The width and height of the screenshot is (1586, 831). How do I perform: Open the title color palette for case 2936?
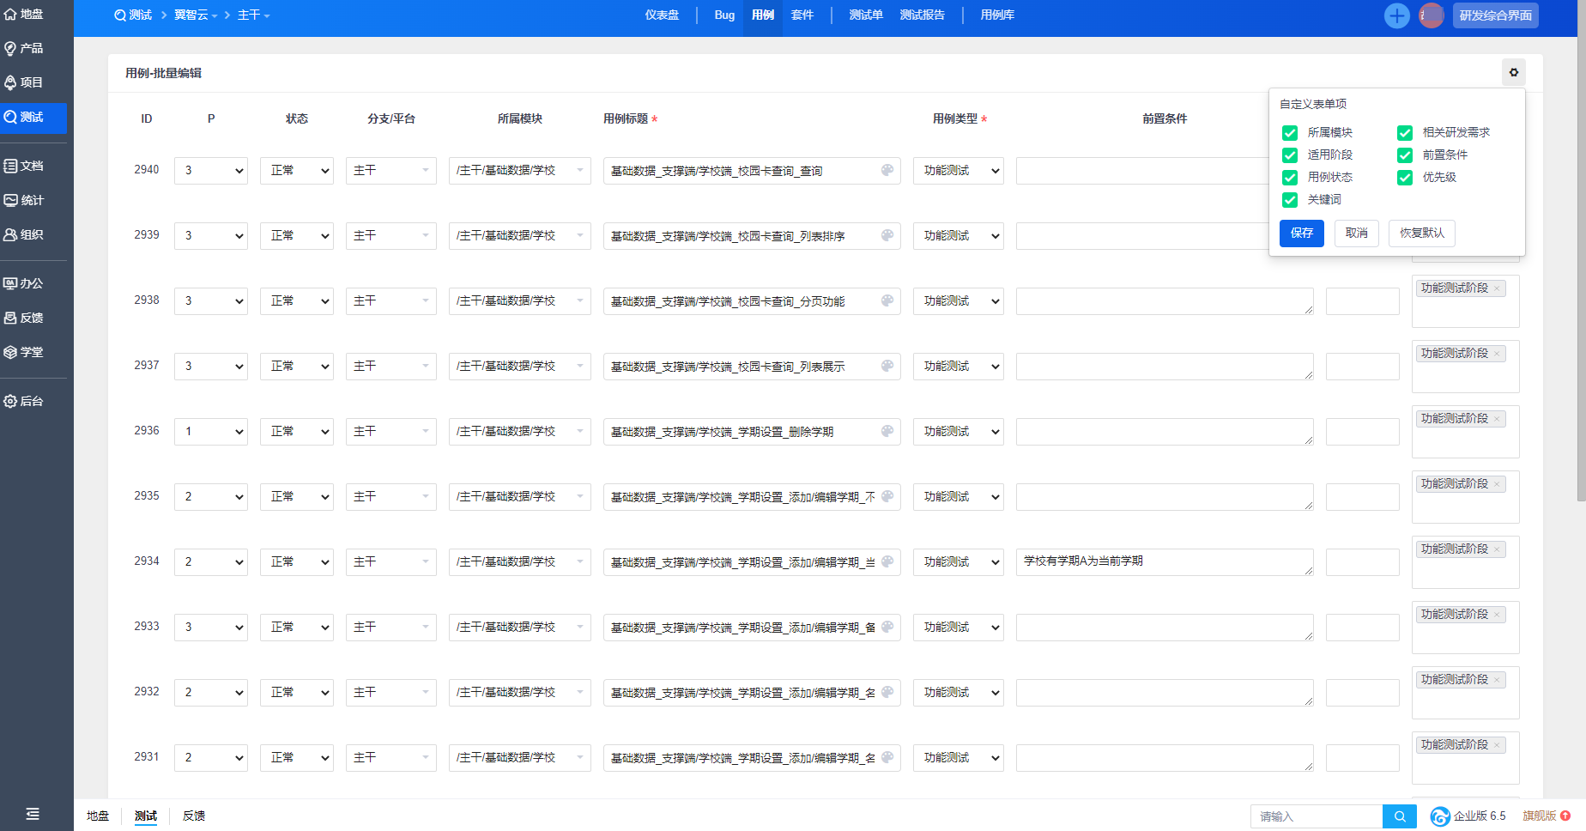pos(887,431)
